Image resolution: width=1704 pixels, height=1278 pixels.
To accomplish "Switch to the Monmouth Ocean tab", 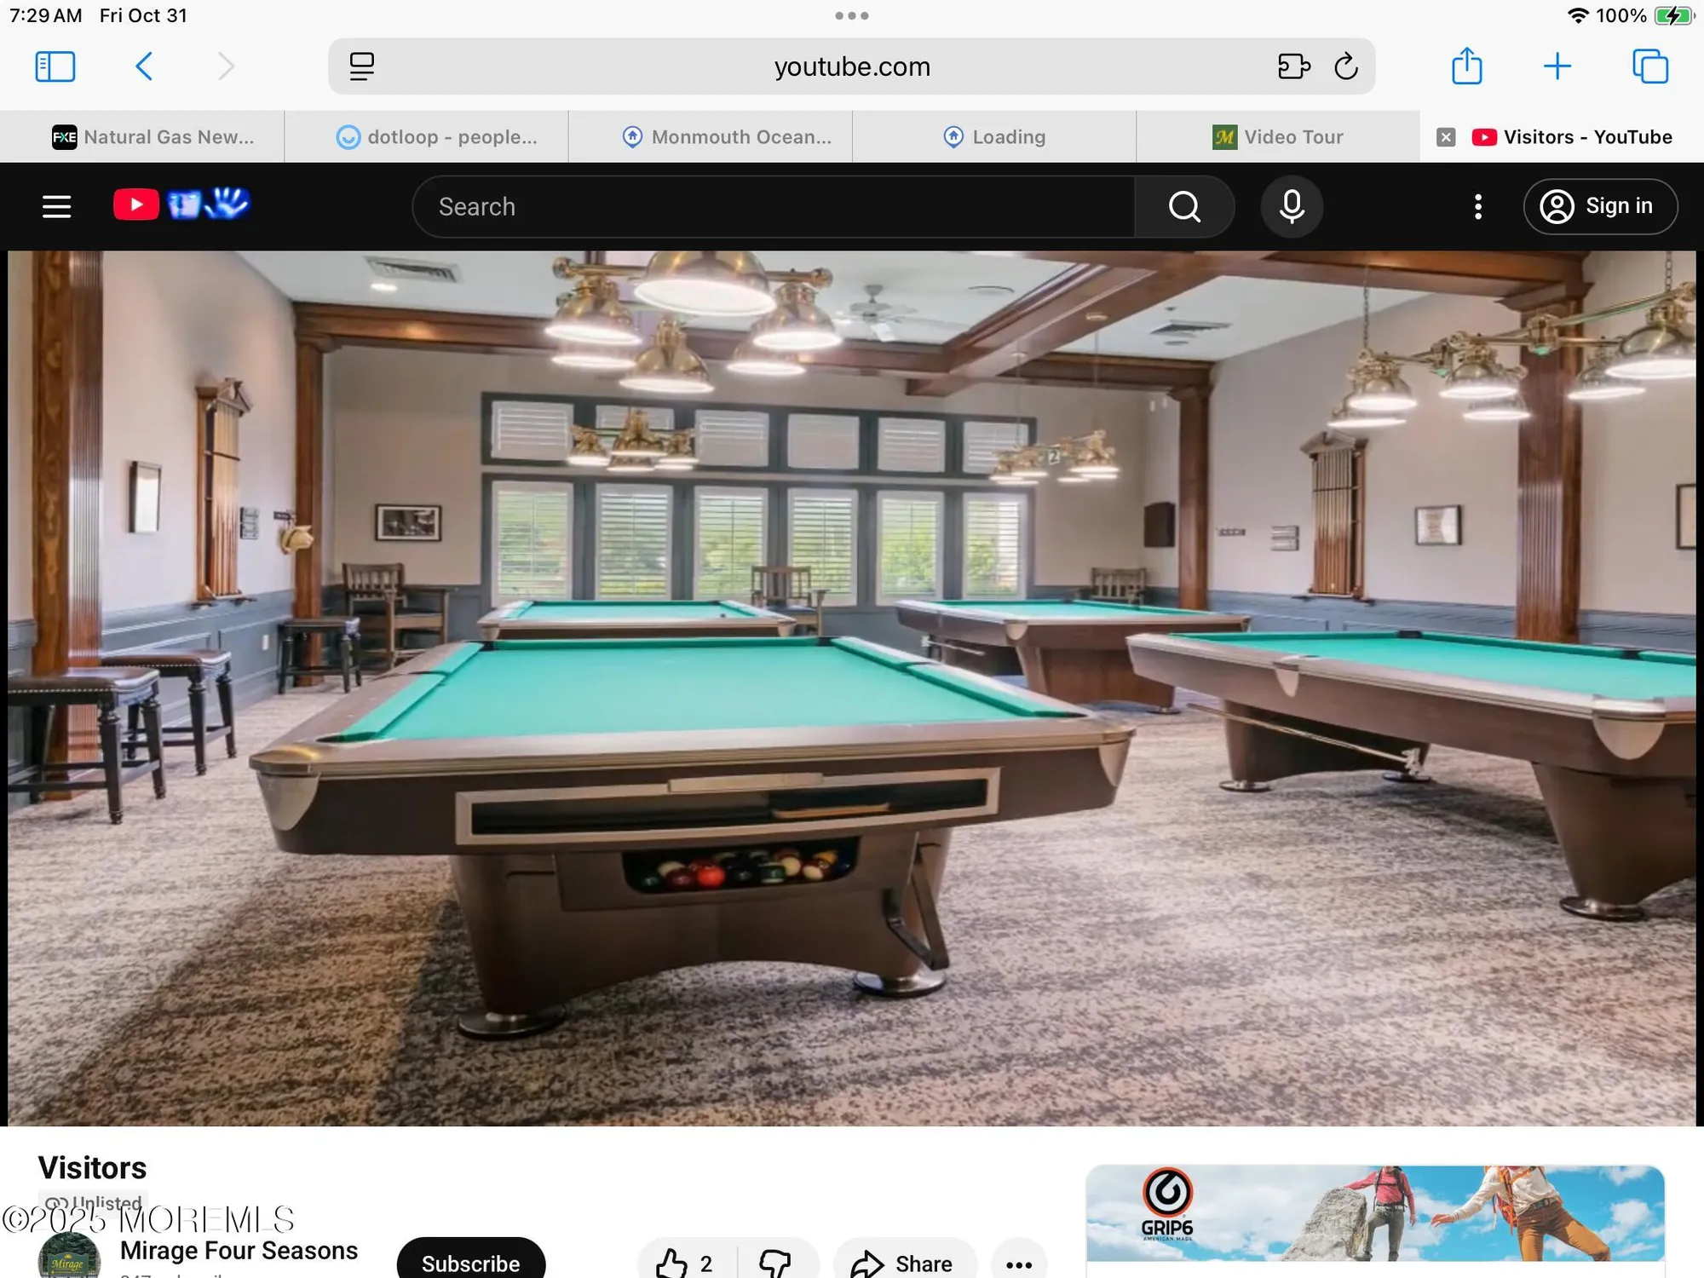I will pos(727,137).
